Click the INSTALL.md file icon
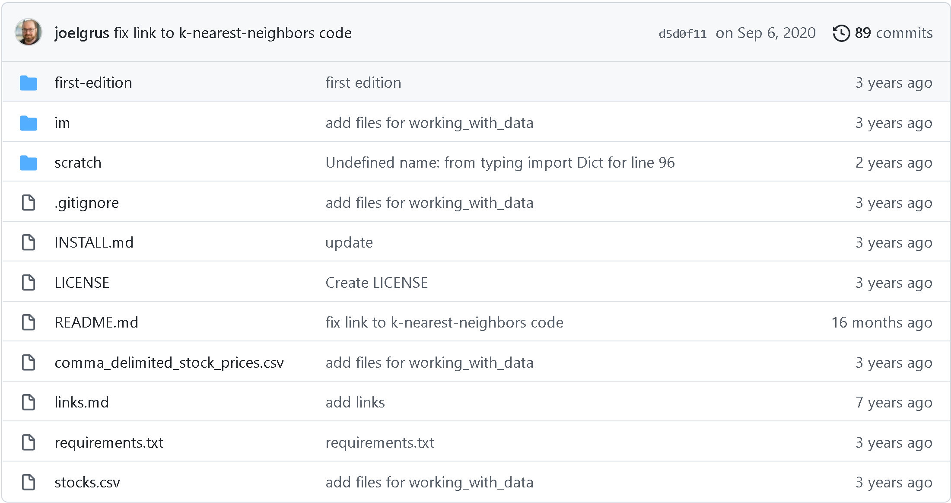 pos(29,242)
